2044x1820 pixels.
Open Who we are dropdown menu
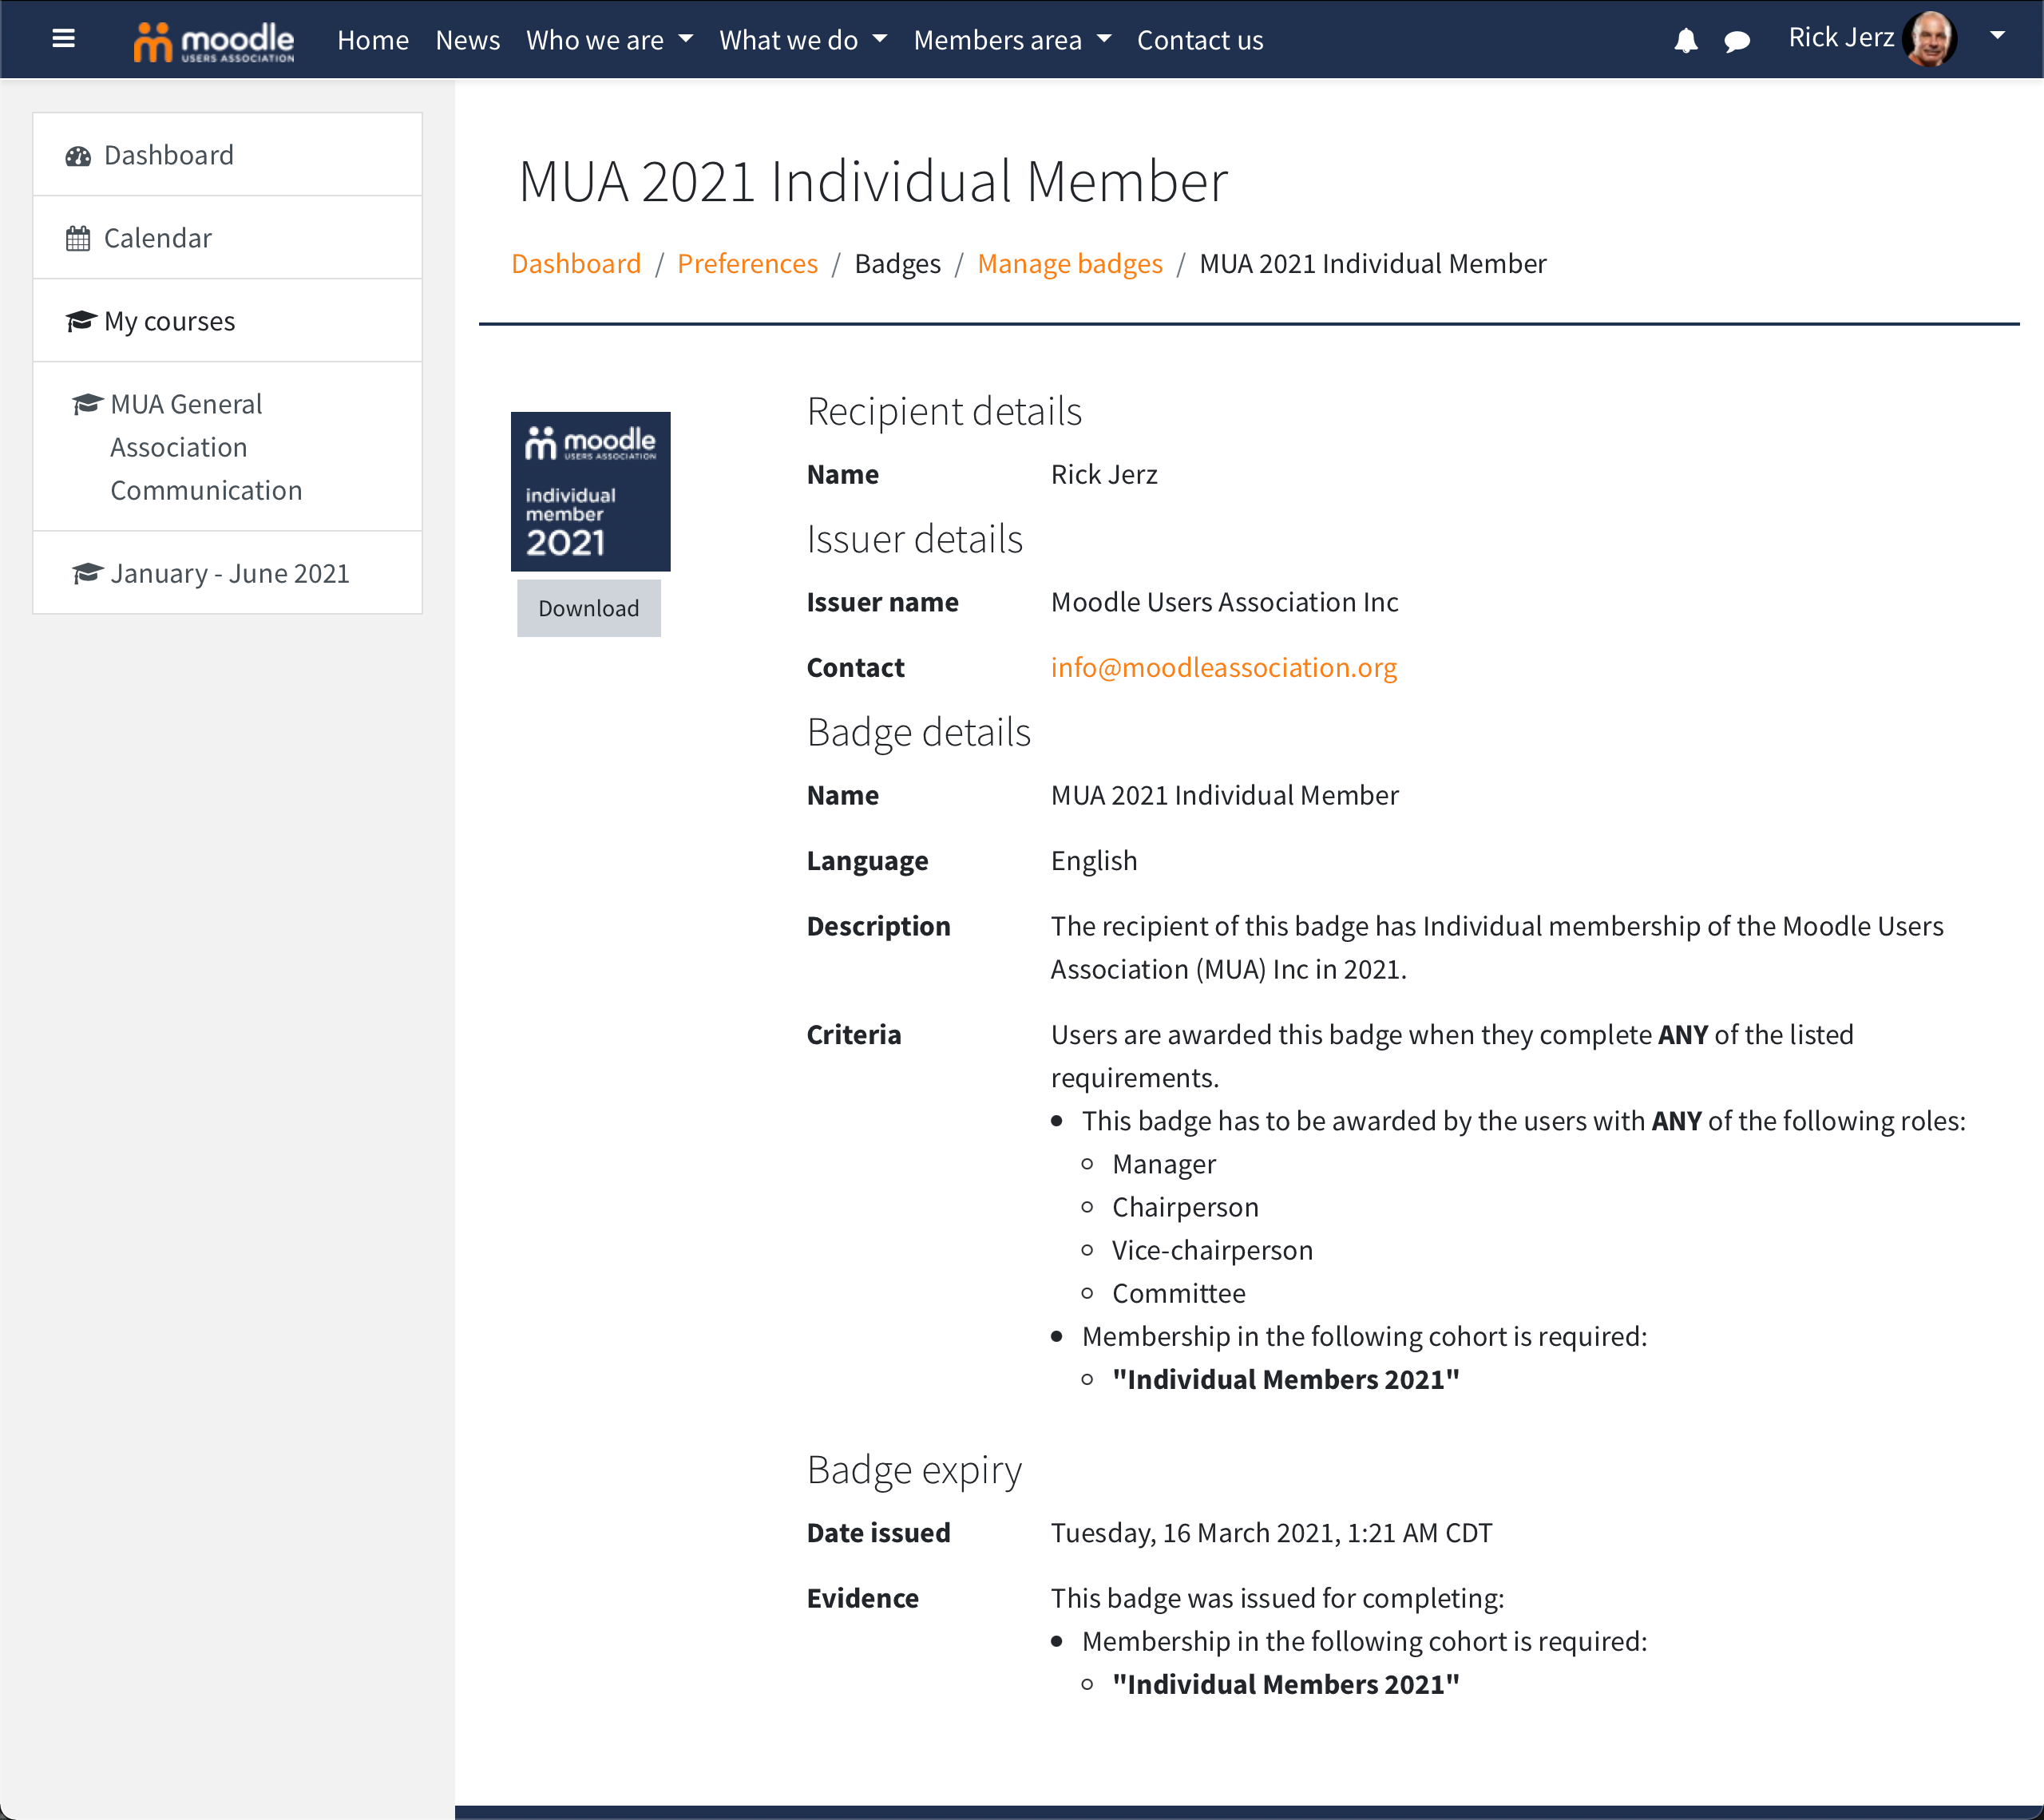tap(609, 40)
